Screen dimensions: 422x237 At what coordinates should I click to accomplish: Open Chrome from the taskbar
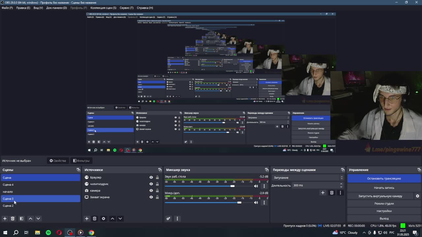[91, 233]
